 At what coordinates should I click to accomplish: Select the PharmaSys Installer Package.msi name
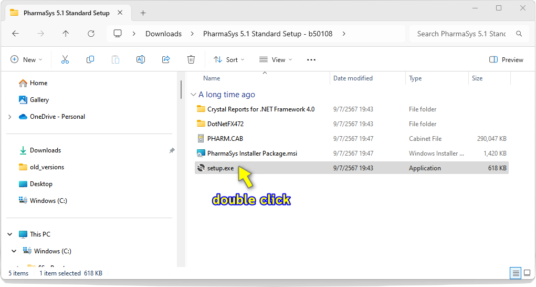[252, 153]
